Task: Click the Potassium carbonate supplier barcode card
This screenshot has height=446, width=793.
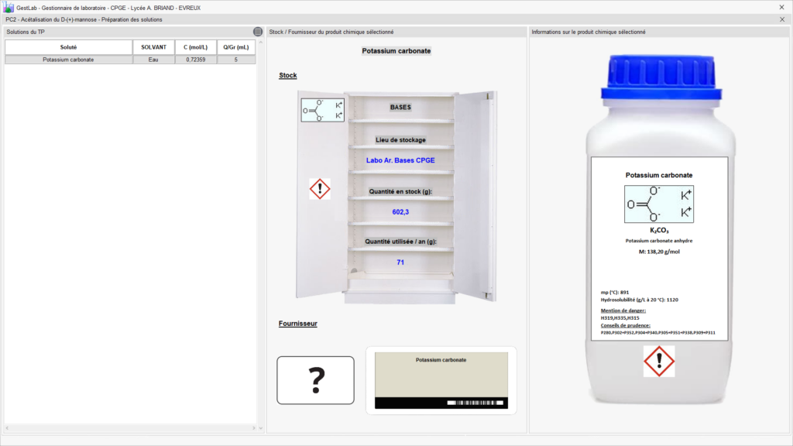Action: click(x=441, y=380)
